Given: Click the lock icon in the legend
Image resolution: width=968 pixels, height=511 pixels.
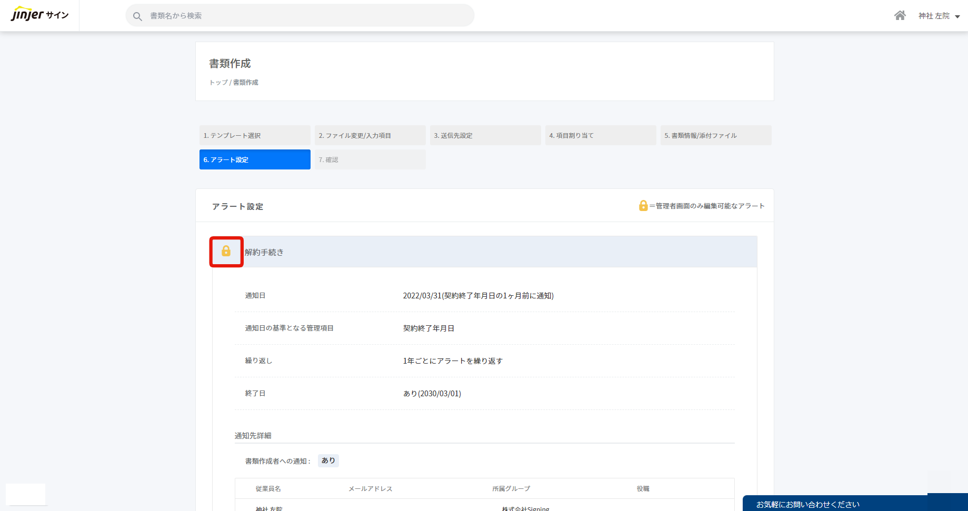Looking at the screenshot, I should coord(643,206).
